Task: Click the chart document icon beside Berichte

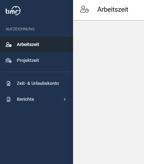Action: click(9, 99)
